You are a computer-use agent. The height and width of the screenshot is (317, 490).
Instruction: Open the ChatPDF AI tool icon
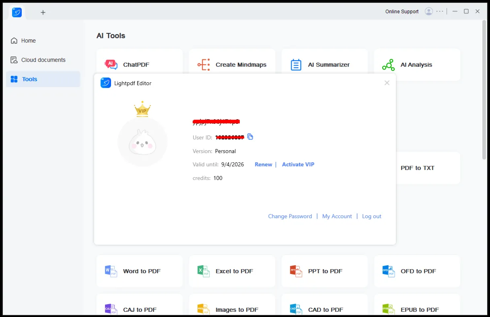point(111,64)
